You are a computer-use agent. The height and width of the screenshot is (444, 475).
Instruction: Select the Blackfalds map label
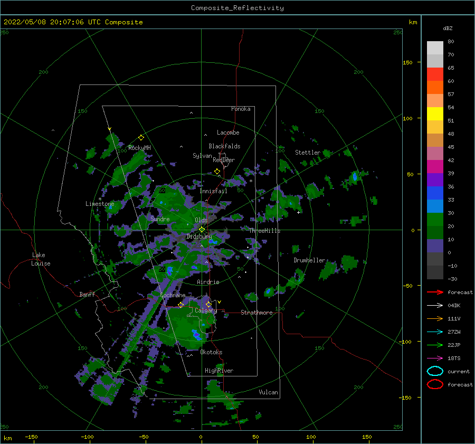(224, 146)
